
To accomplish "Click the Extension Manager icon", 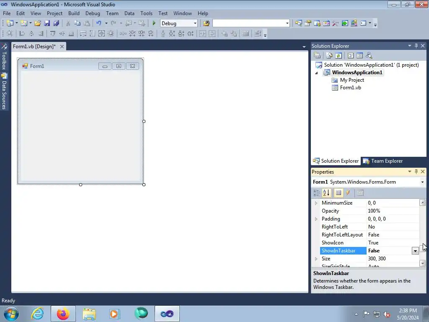I will (x=354, y=23).
